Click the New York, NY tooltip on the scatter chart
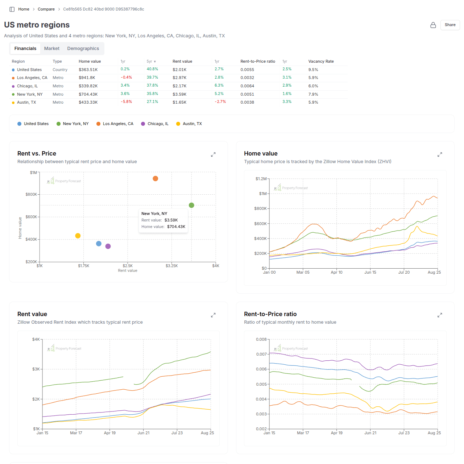 click(x=163, y=220)
